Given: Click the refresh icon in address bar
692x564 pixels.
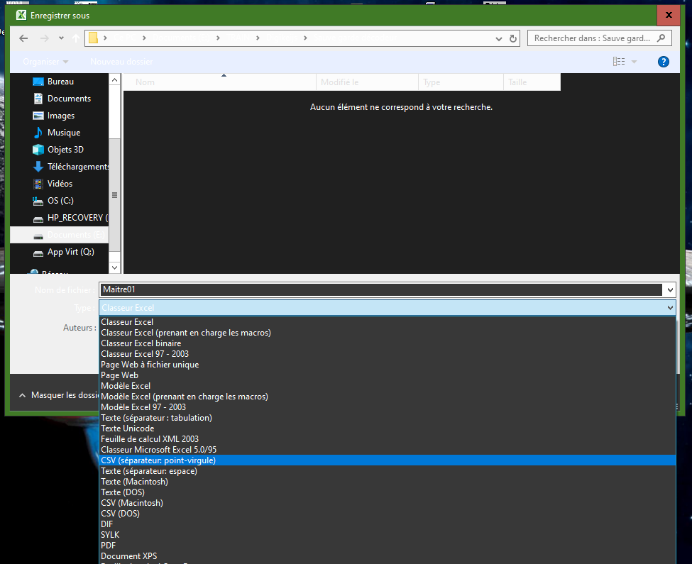Looking at the screenshot, I should tap(513, 38).
